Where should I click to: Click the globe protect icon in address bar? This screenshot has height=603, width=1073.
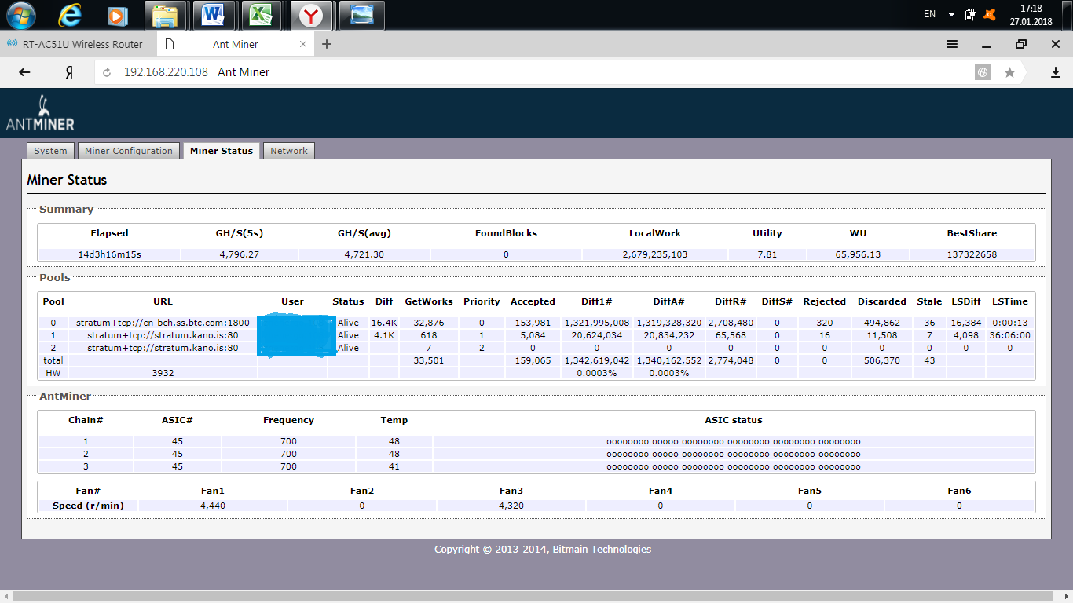982,72
